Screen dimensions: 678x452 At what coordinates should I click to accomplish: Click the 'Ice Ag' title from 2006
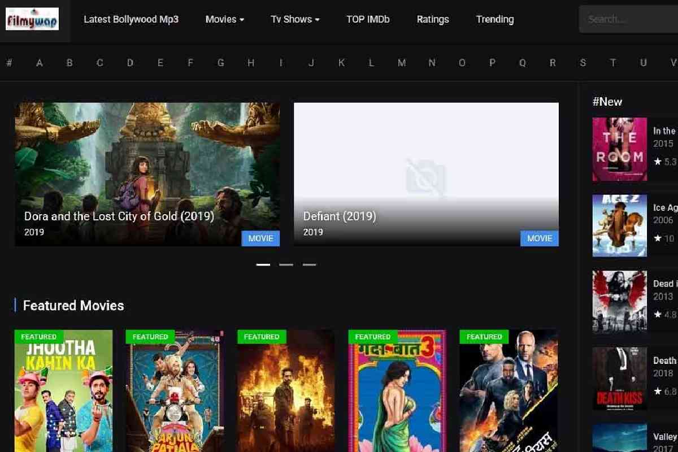tap(665, 207)
